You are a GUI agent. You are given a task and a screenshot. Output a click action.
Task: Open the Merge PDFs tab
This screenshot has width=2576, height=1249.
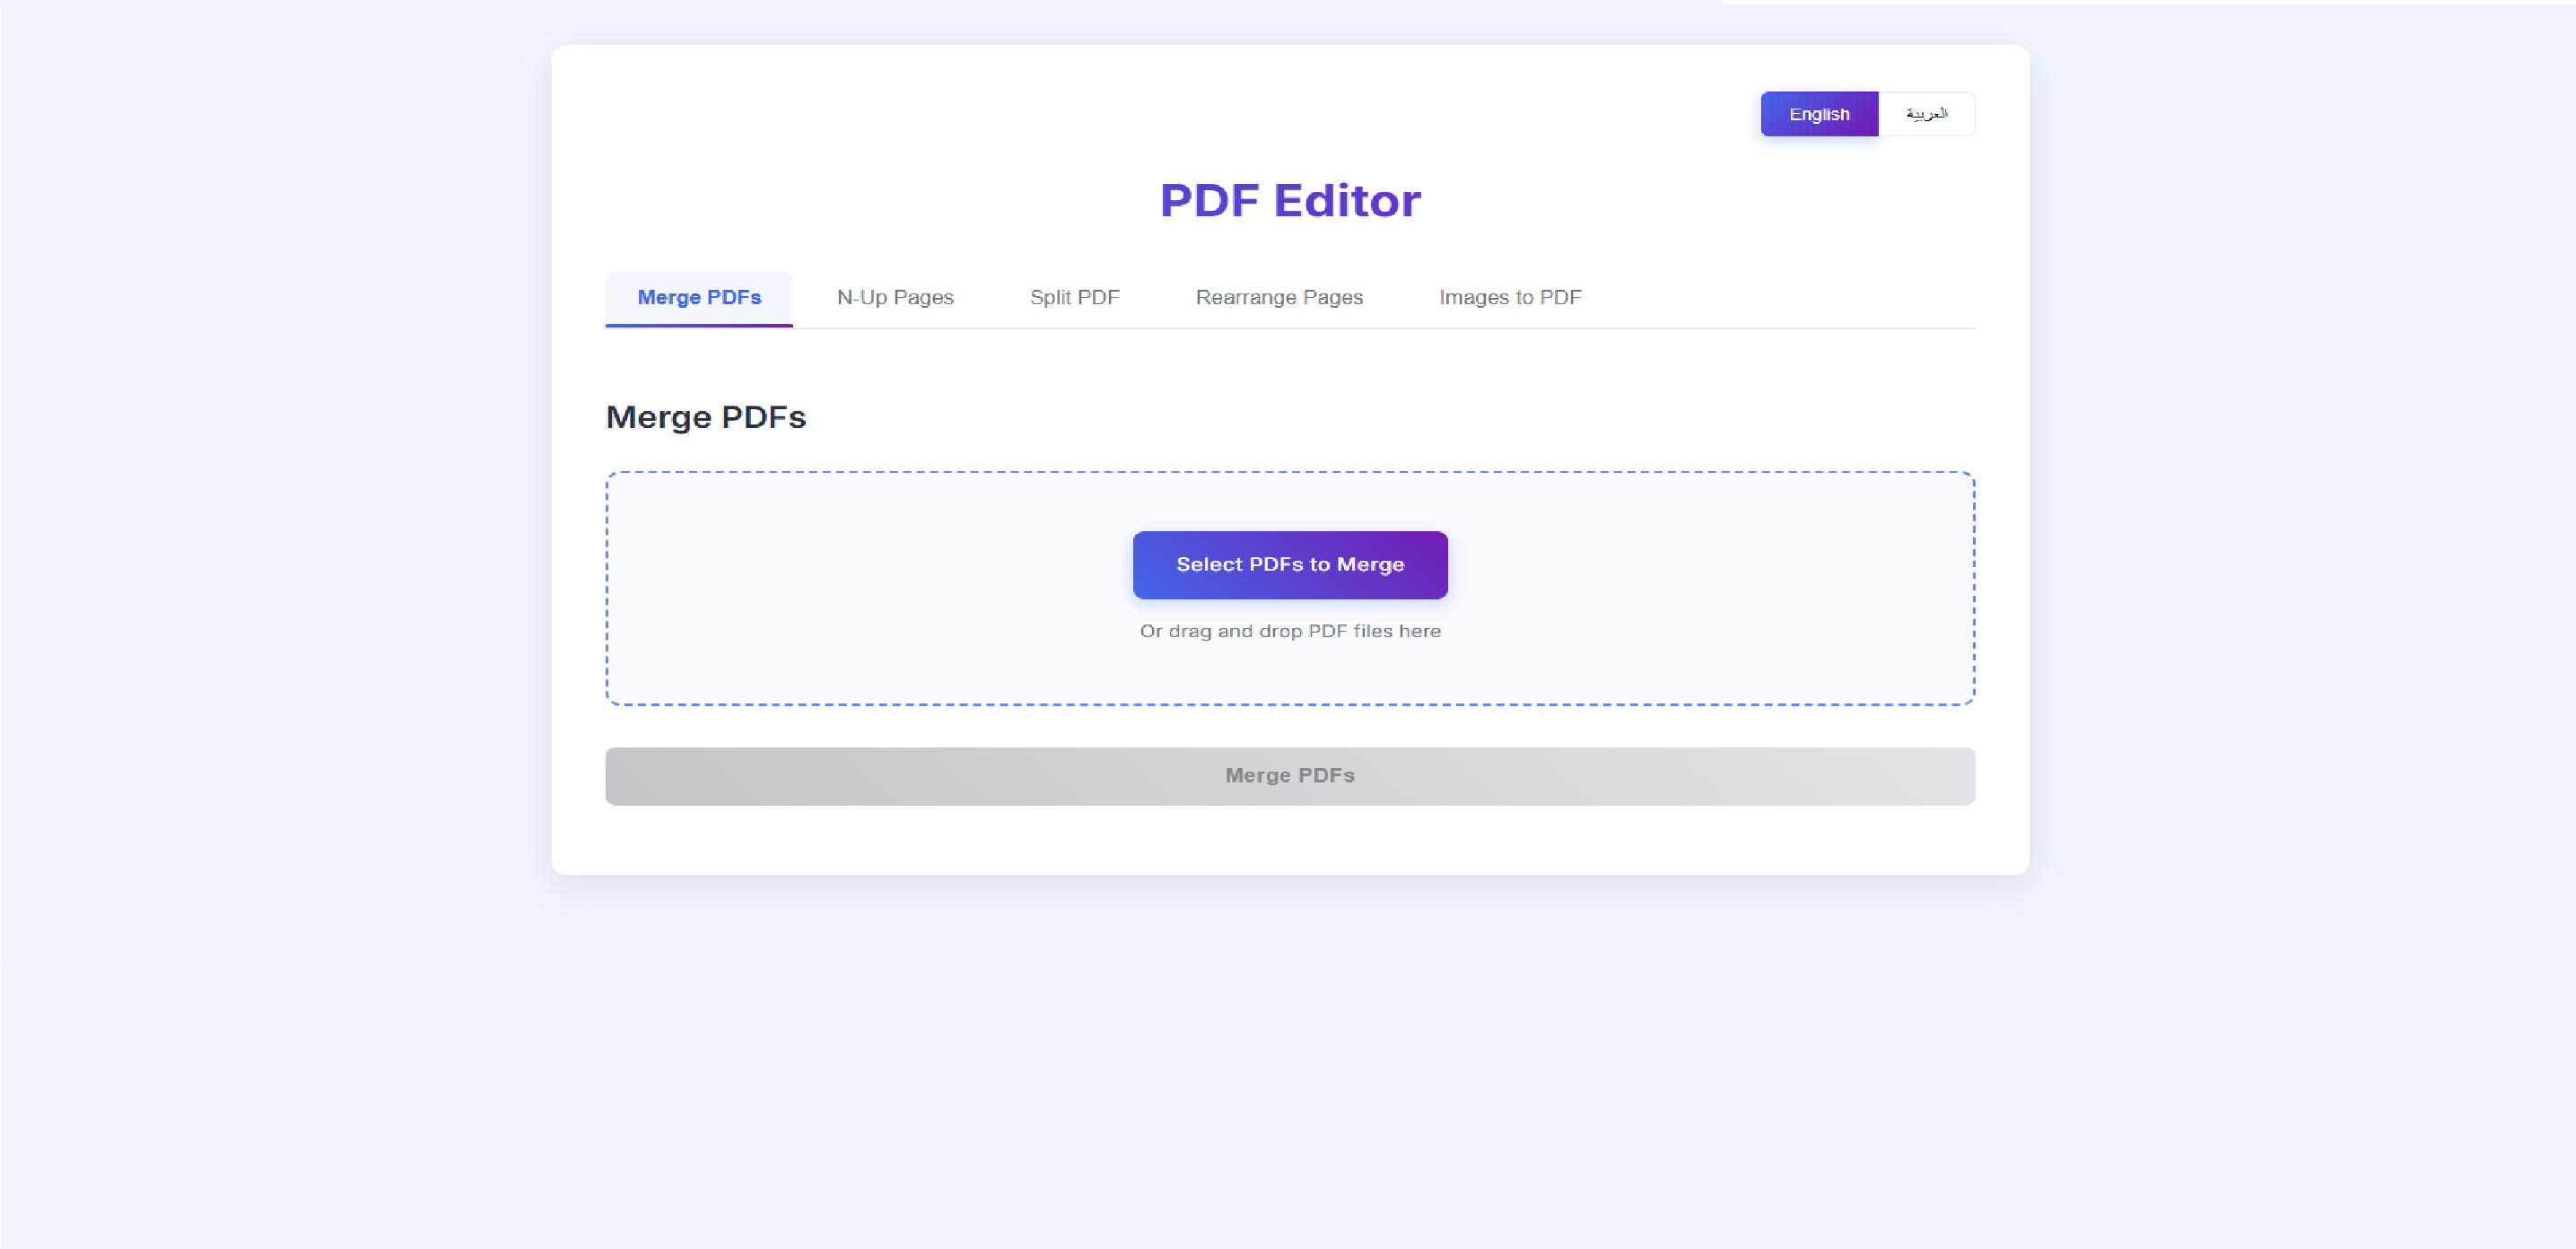pyautogui.click(x=699, y=298)
